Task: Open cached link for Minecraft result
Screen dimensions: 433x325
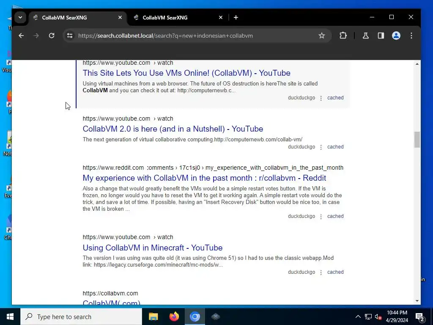Action: (x=335, y=272)
